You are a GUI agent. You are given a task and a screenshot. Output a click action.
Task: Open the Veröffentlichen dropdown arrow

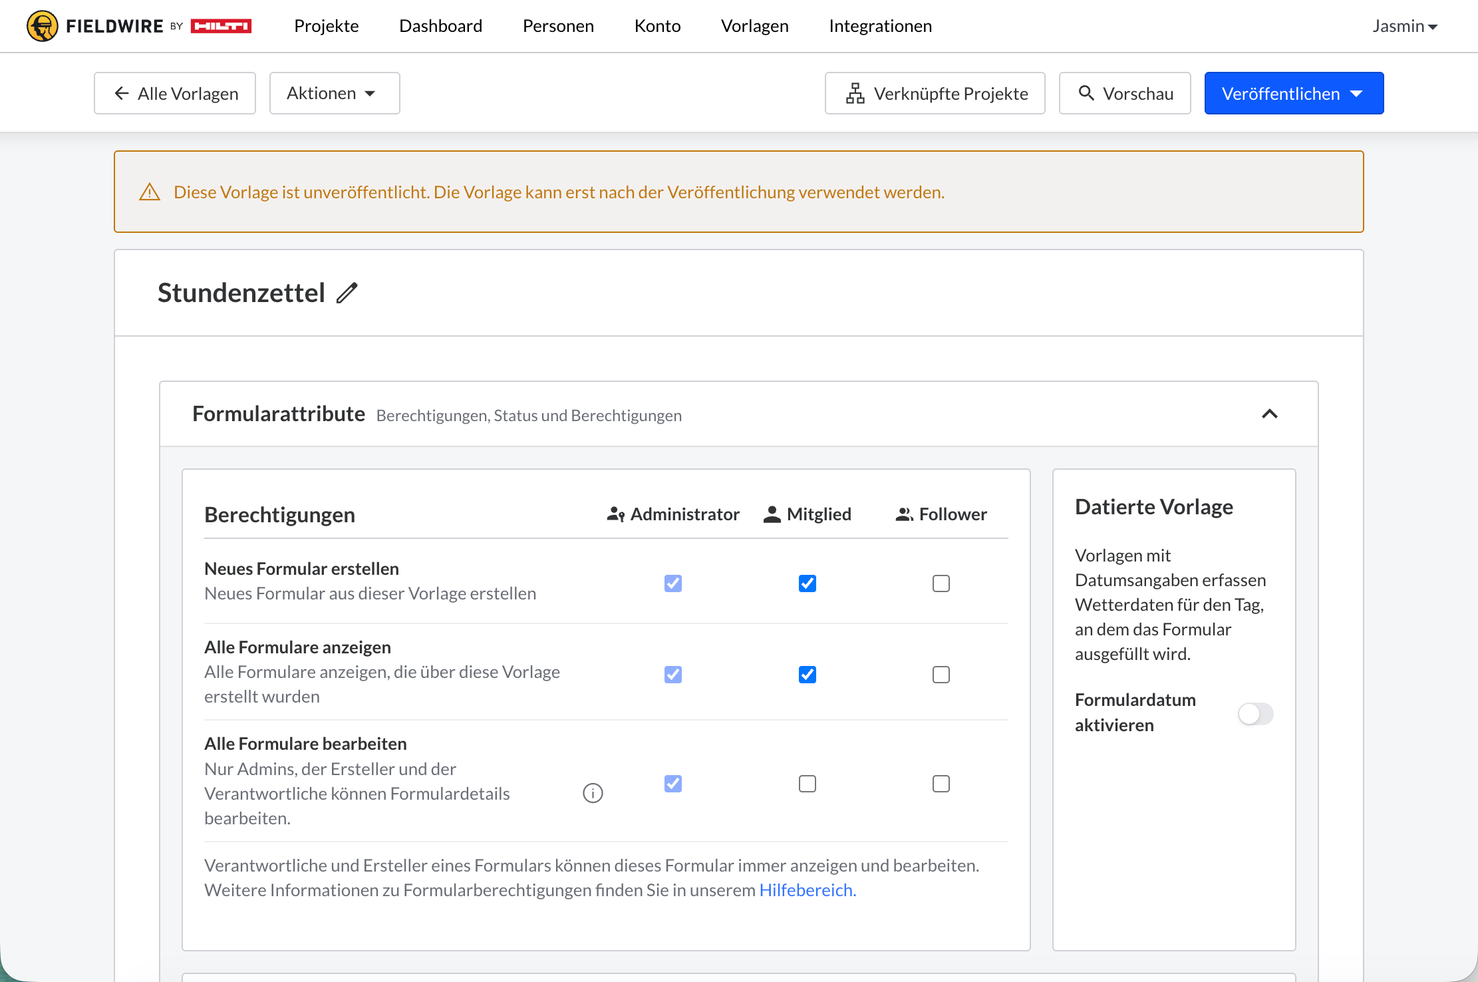click(x=1357, y=93)
